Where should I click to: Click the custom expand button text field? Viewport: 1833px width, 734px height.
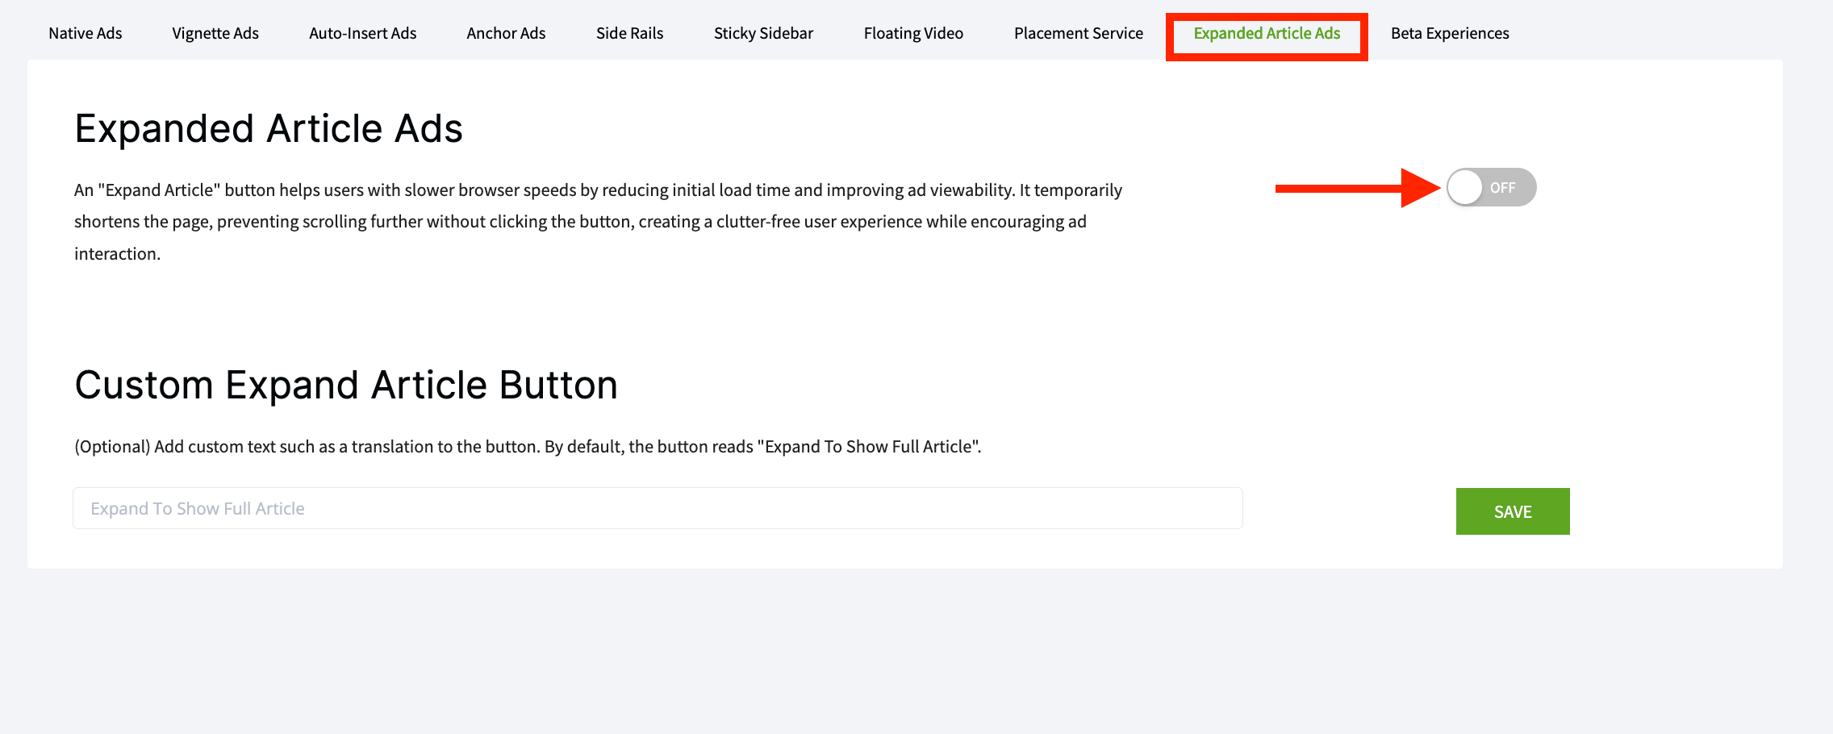click(x=658, y=508)
